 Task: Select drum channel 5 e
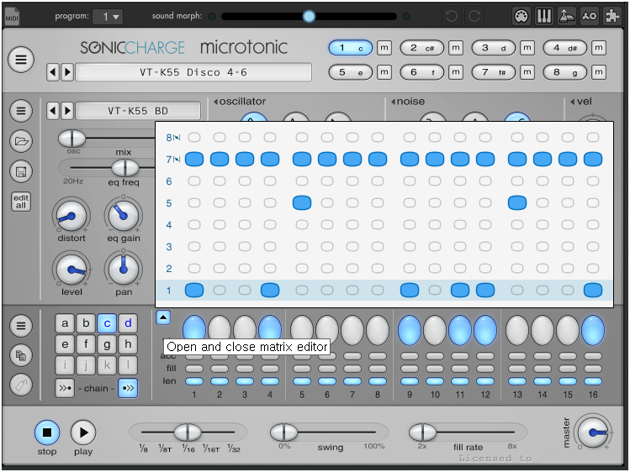[351, 72]
